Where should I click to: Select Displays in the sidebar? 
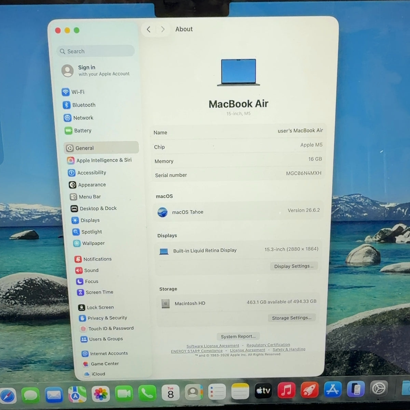pyautogui.click(x=85, y=220)
